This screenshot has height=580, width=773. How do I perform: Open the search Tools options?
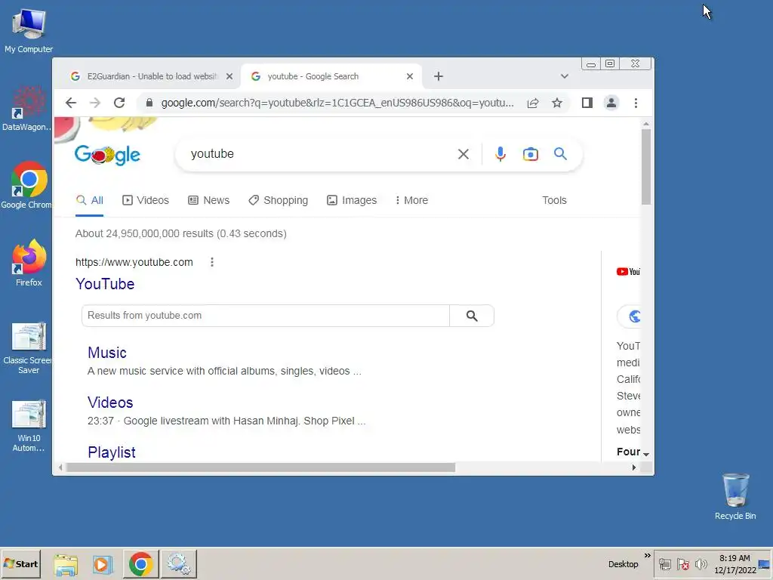click(x=554, y=200)
